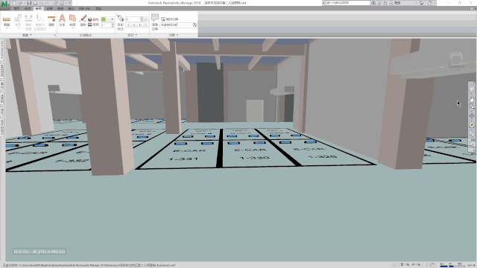Click the redline Color wheel icon
This screenshot has width=477, height=268.
click(x=90, y=19)
